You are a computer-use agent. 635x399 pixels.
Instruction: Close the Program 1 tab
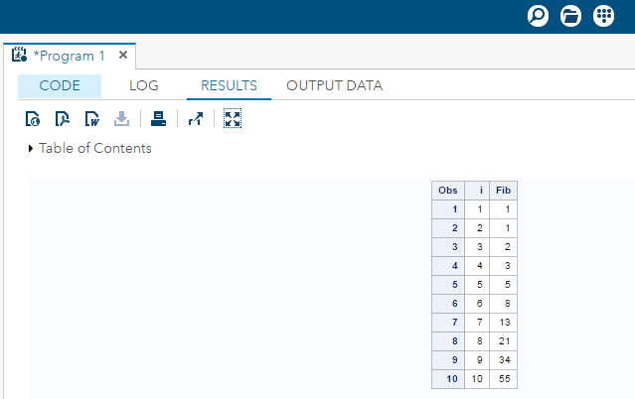(x=123, y=55)
